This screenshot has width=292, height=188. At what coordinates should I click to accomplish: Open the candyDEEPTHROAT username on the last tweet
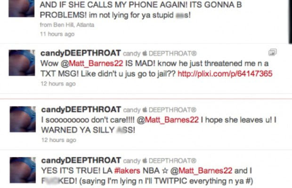click(81, 160)
